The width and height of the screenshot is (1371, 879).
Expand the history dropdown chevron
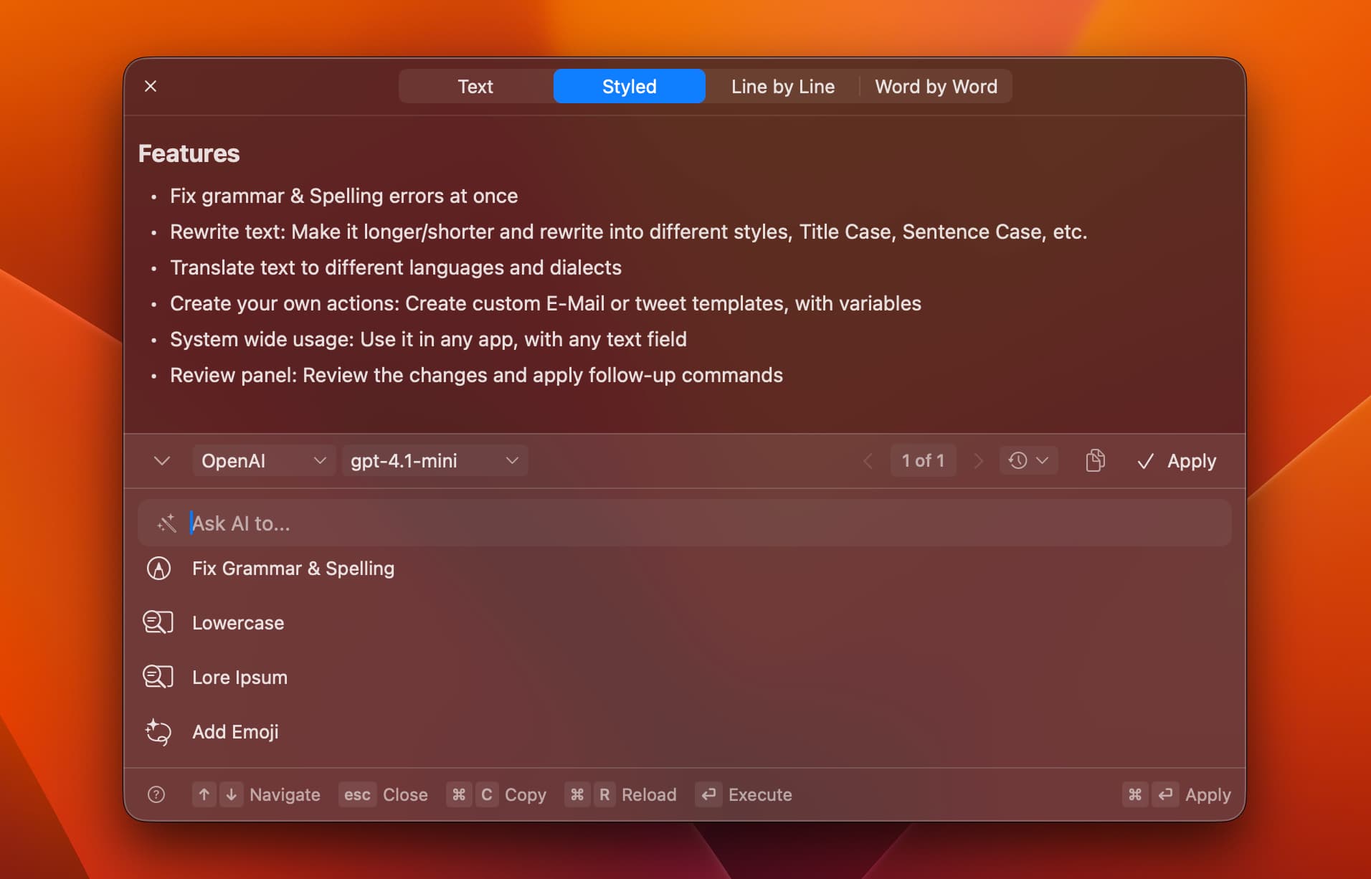(1043, 460)
